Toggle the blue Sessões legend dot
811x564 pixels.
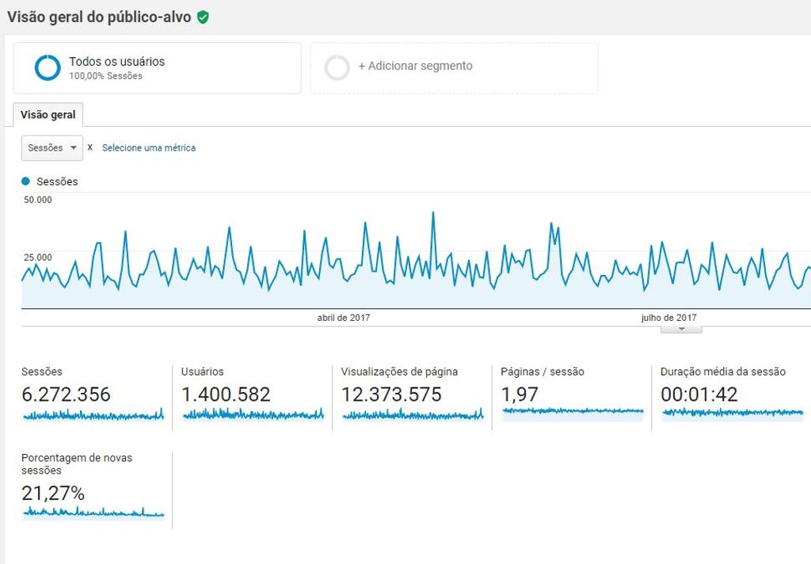point(25,181)
